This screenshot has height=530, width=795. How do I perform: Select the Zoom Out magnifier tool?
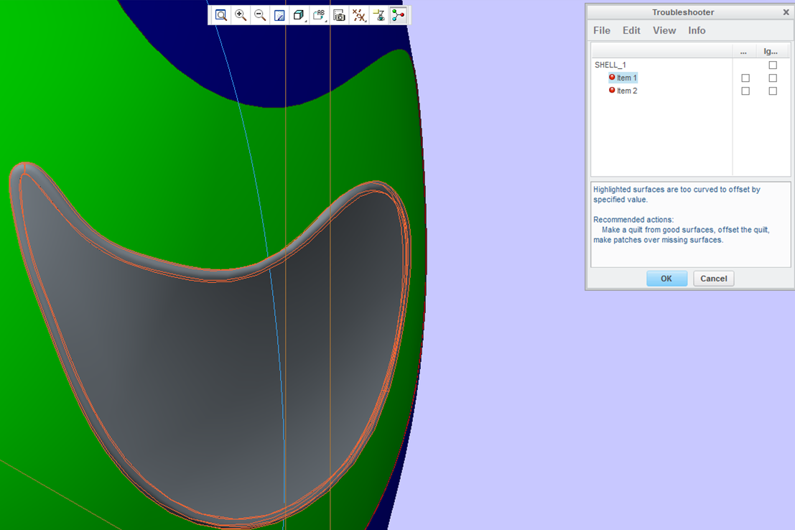click(260, 15)
